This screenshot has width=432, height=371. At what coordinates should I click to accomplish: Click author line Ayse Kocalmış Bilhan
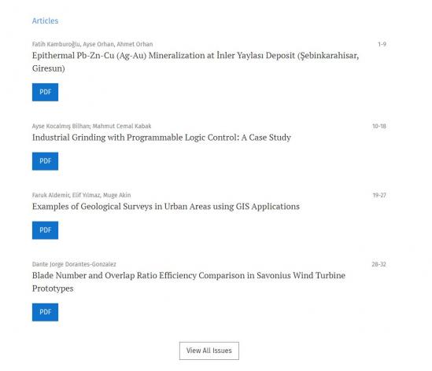coord(92,127)
